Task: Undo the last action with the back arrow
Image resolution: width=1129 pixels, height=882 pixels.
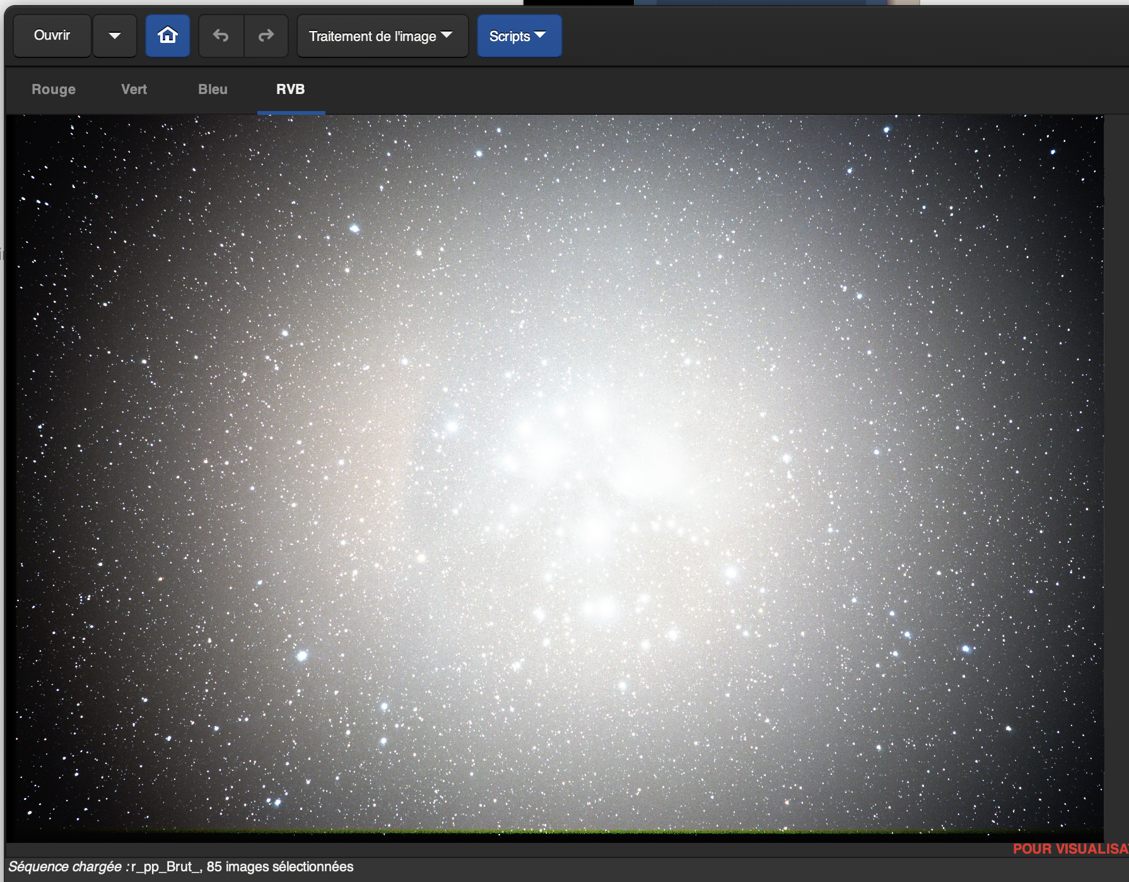Action: click(x=221, y=36)
